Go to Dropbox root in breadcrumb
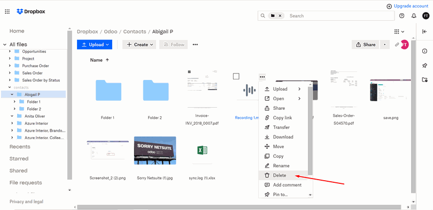 [87, 31]
